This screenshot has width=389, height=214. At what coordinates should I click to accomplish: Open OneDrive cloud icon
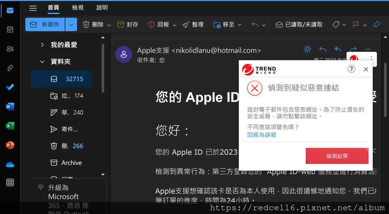click(x=10, y=165)
